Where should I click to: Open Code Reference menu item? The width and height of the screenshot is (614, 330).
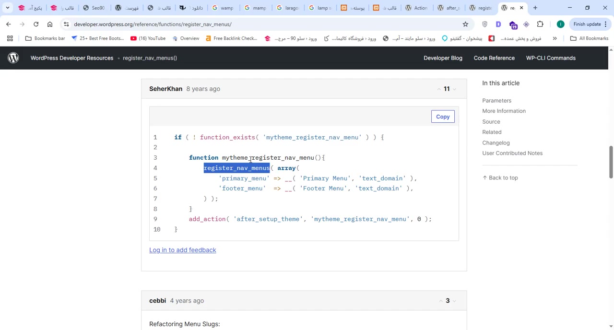[494, 58]
